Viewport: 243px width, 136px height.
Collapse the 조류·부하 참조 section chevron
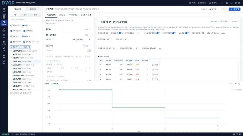90,35
